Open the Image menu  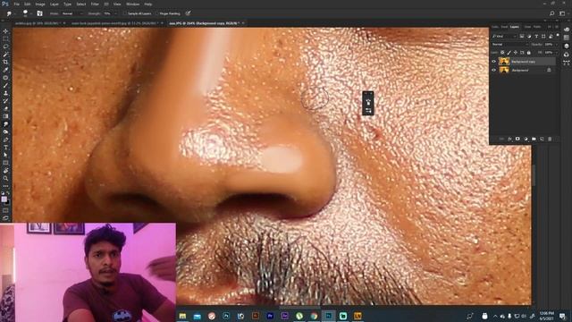pyautogui.click(x=40, y=4)
